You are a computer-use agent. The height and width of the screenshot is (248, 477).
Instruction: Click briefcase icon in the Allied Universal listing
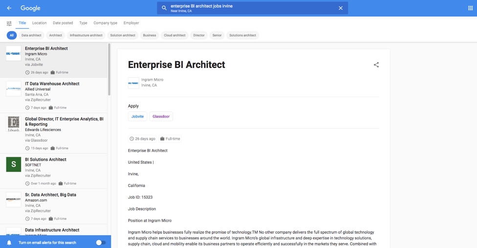(51, 108)
